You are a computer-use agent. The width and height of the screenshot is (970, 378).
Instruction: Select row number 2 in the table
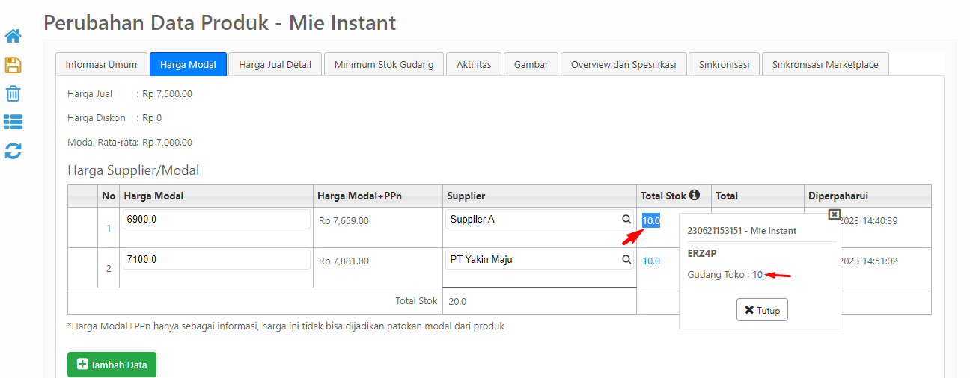click(109, 268)
